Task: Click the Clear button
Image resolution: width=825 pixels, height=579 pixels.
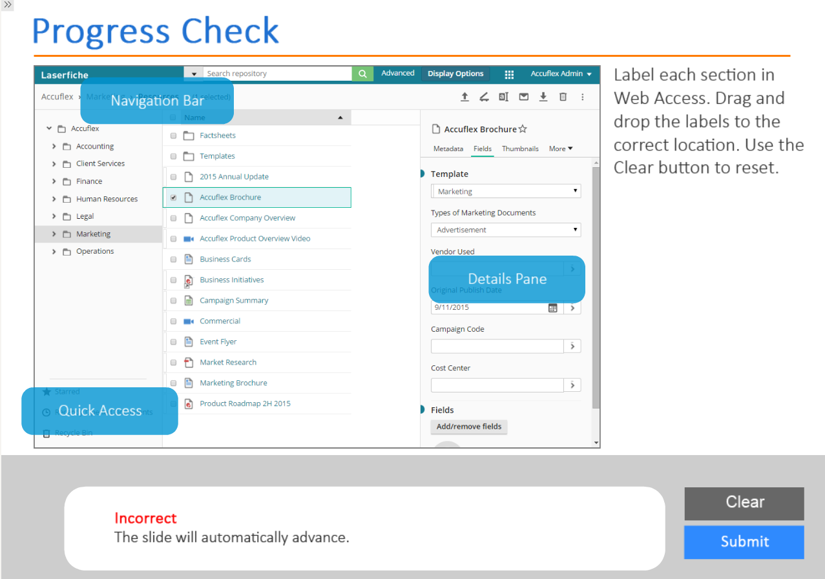Action: tap(744, 503)
